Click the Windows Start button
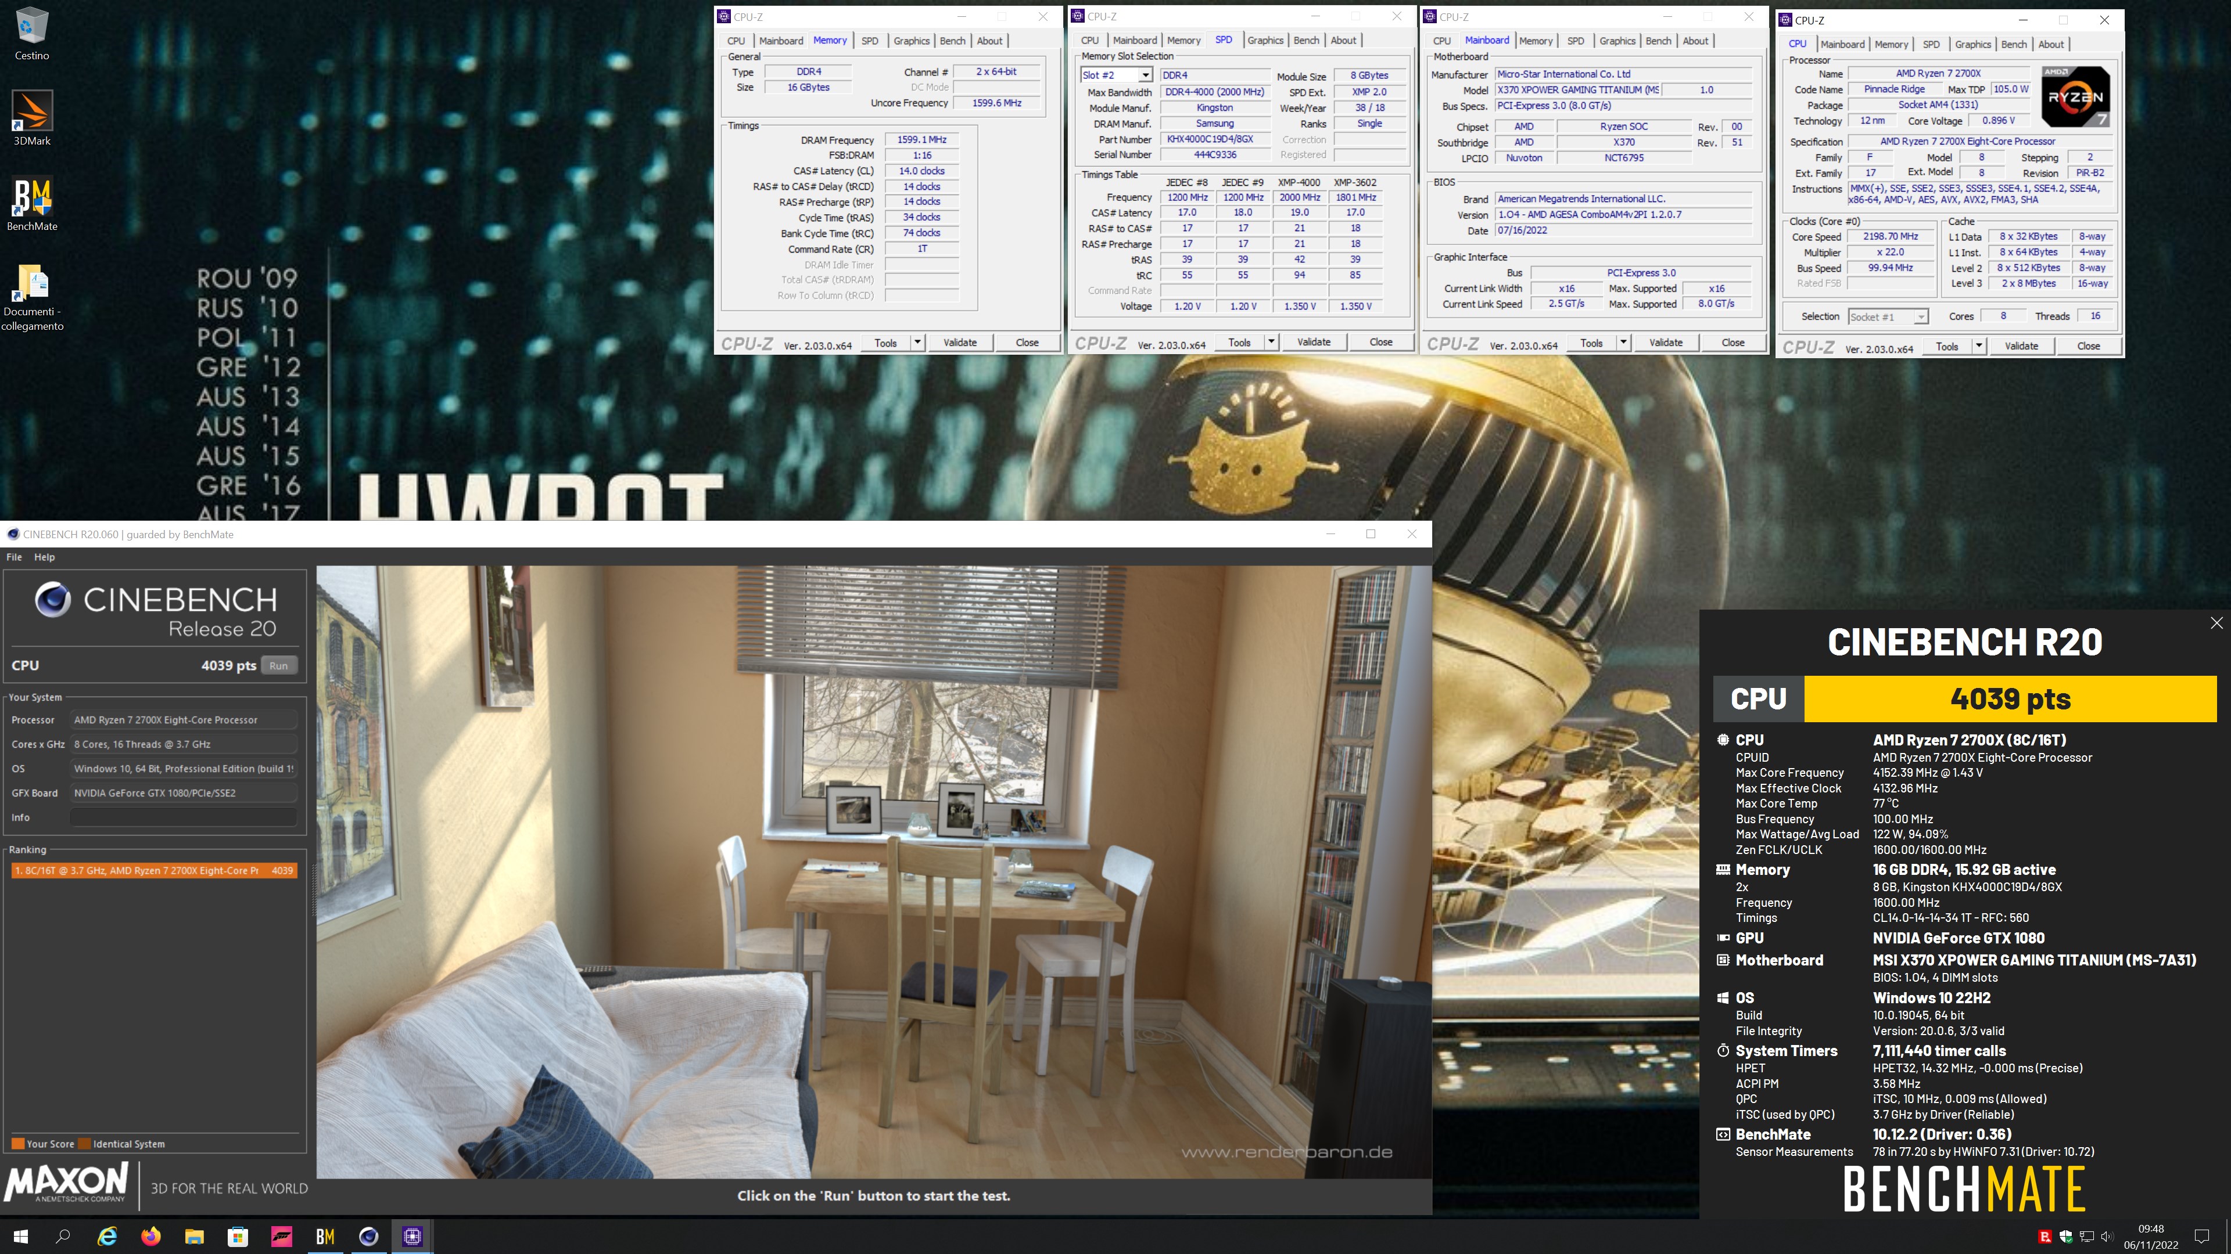Image resolution: width=2231 pixels, height=1254 pixels. [21, 1236]
